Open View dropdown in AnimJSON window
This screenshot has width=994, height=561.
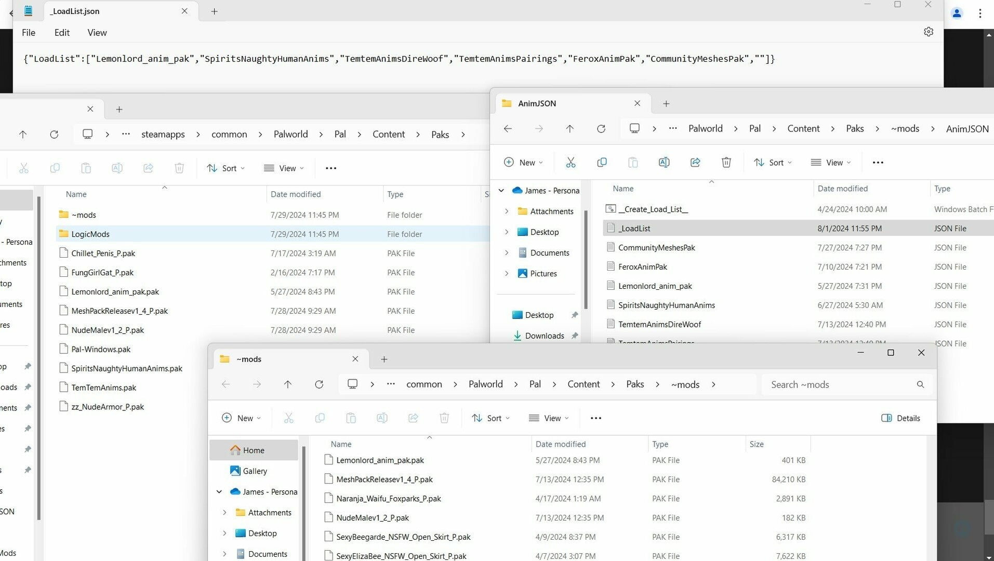pyautogui.click(x=831, y=163)
